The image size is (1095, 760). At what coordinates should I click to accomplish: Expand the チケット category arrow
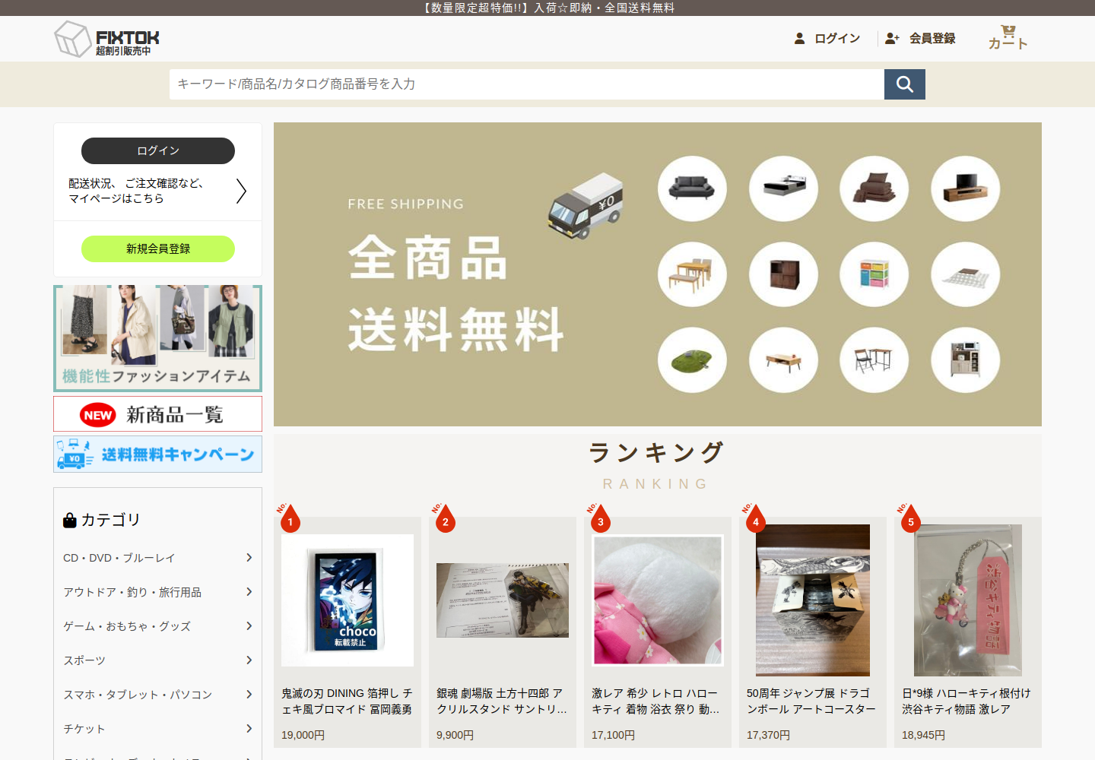(x=249, y=729)
